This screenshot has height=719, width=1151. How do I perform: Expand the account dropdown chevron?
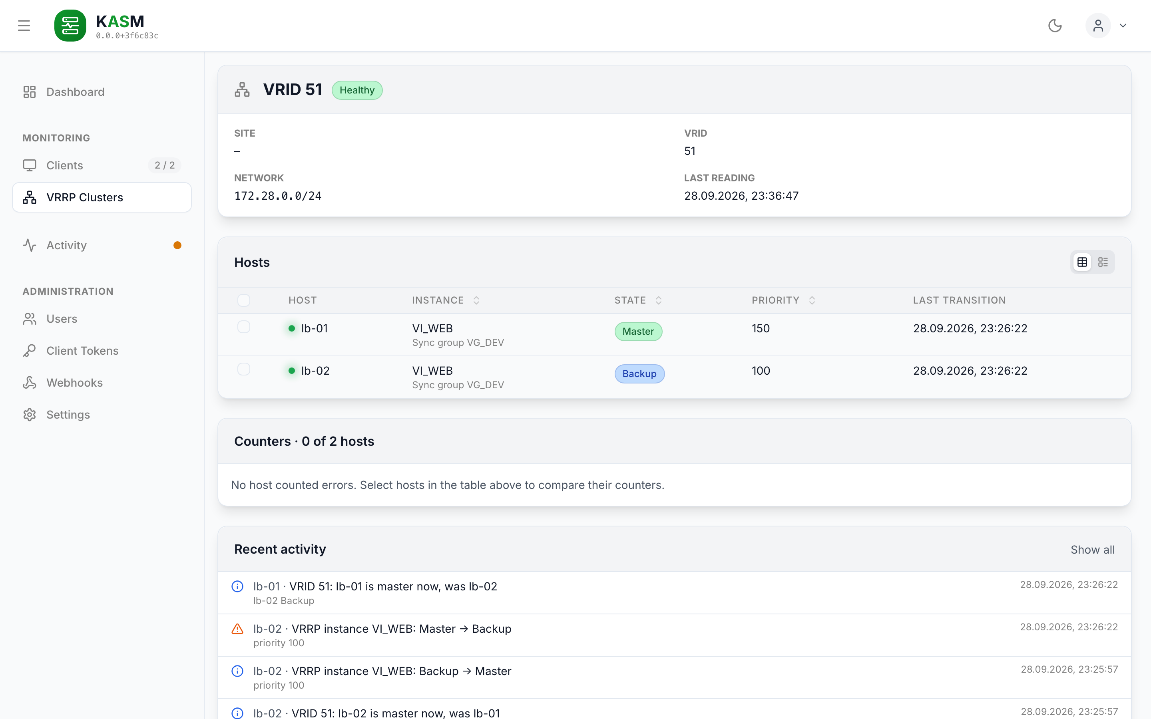1123,26
